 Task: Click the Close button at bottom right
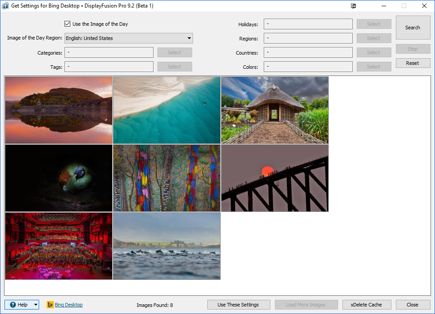point(412,305)
